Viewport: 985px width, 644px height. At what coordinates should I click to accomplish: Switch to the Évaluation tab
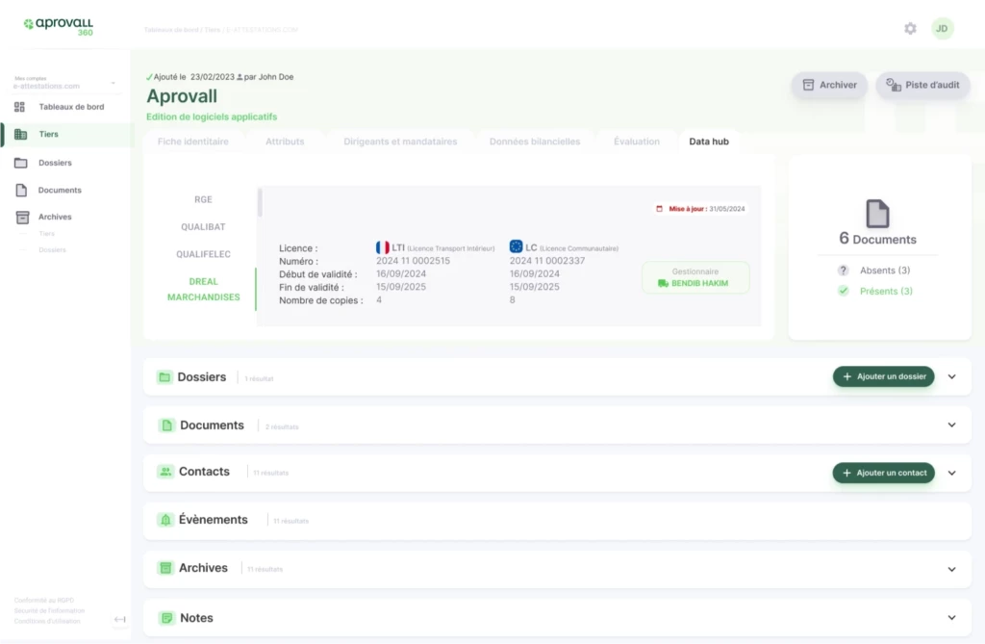(637, 142)
